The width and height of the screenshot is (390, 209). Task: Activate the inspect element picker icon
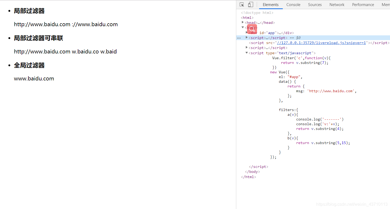tap(242, 5)
